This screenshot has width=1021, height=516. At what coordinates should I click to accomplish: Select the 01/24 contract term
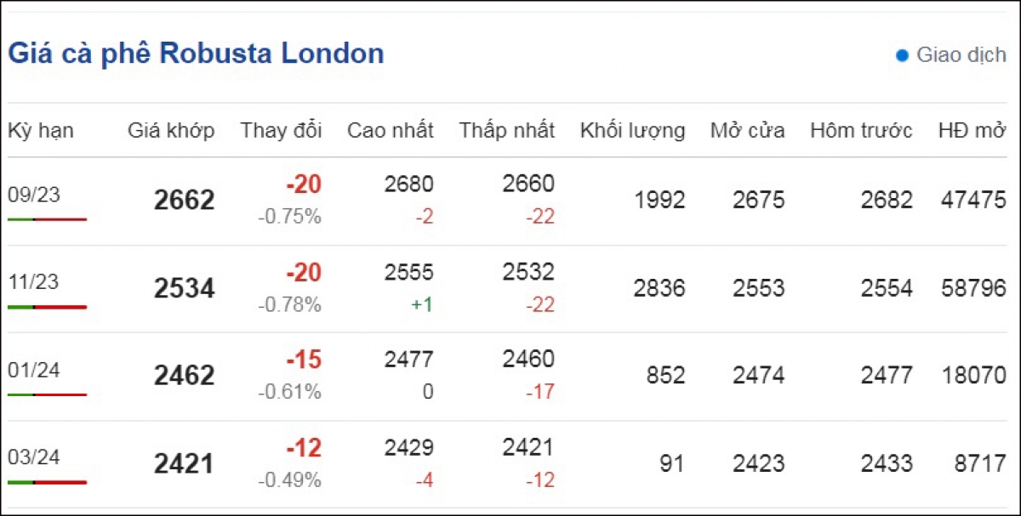pyautogui.click(x=34, y=370)
